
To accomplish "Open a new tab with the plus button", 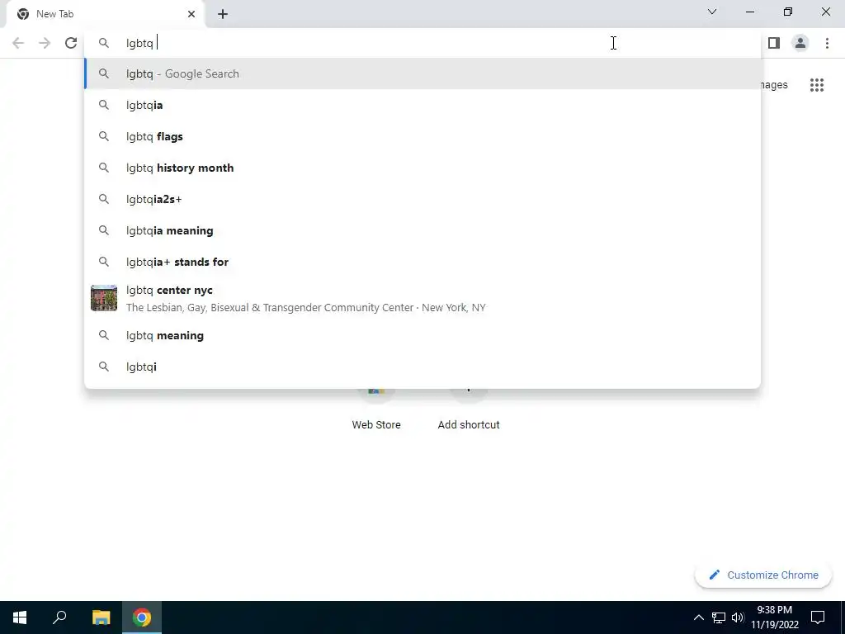I will click(x=223, y=14).
